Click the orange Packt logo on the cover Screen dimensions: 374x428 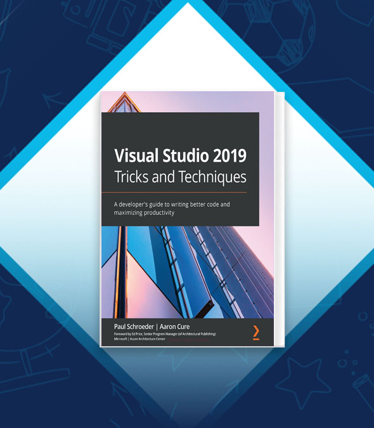[256, 332]
